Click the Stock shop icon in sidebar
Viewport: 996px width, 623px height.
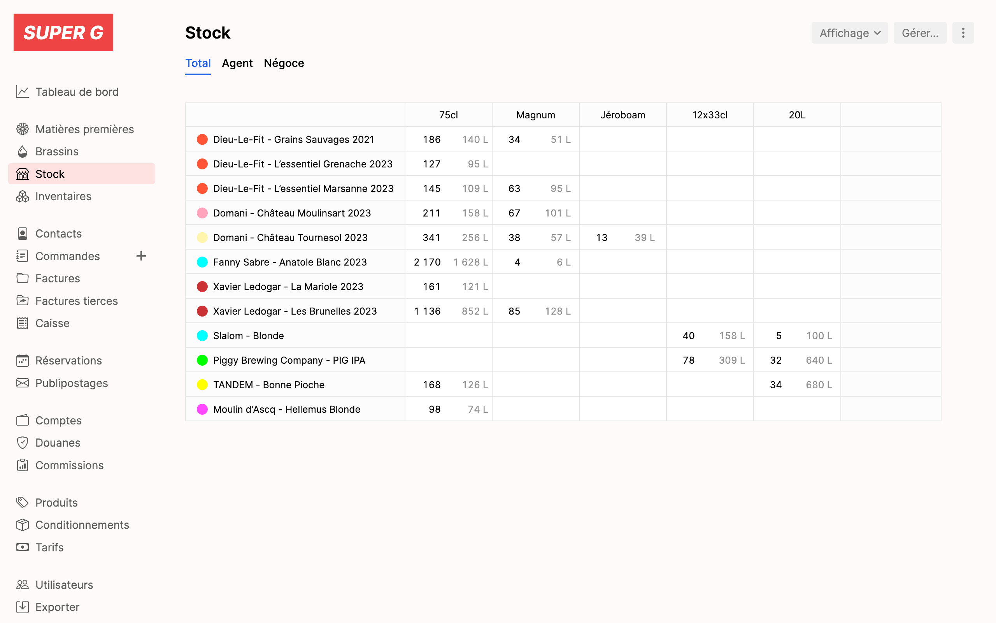click(23, 174)
